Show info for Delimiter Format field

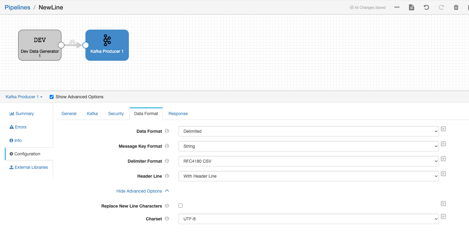pos(167,161)
